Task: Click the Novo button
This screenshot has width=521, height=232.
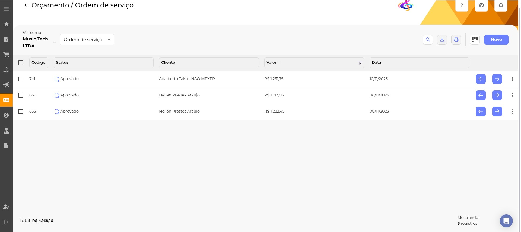Action: [x=496, y=40]
